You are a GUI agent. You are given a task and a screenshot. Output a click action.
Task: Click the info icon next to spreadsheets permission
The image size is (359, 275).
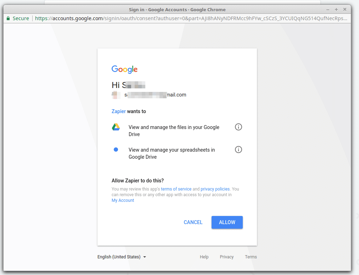[238, 149]
